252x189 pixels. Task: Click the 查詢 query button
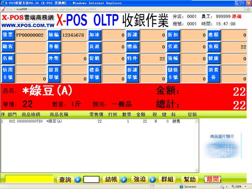(x=65, y=179)
